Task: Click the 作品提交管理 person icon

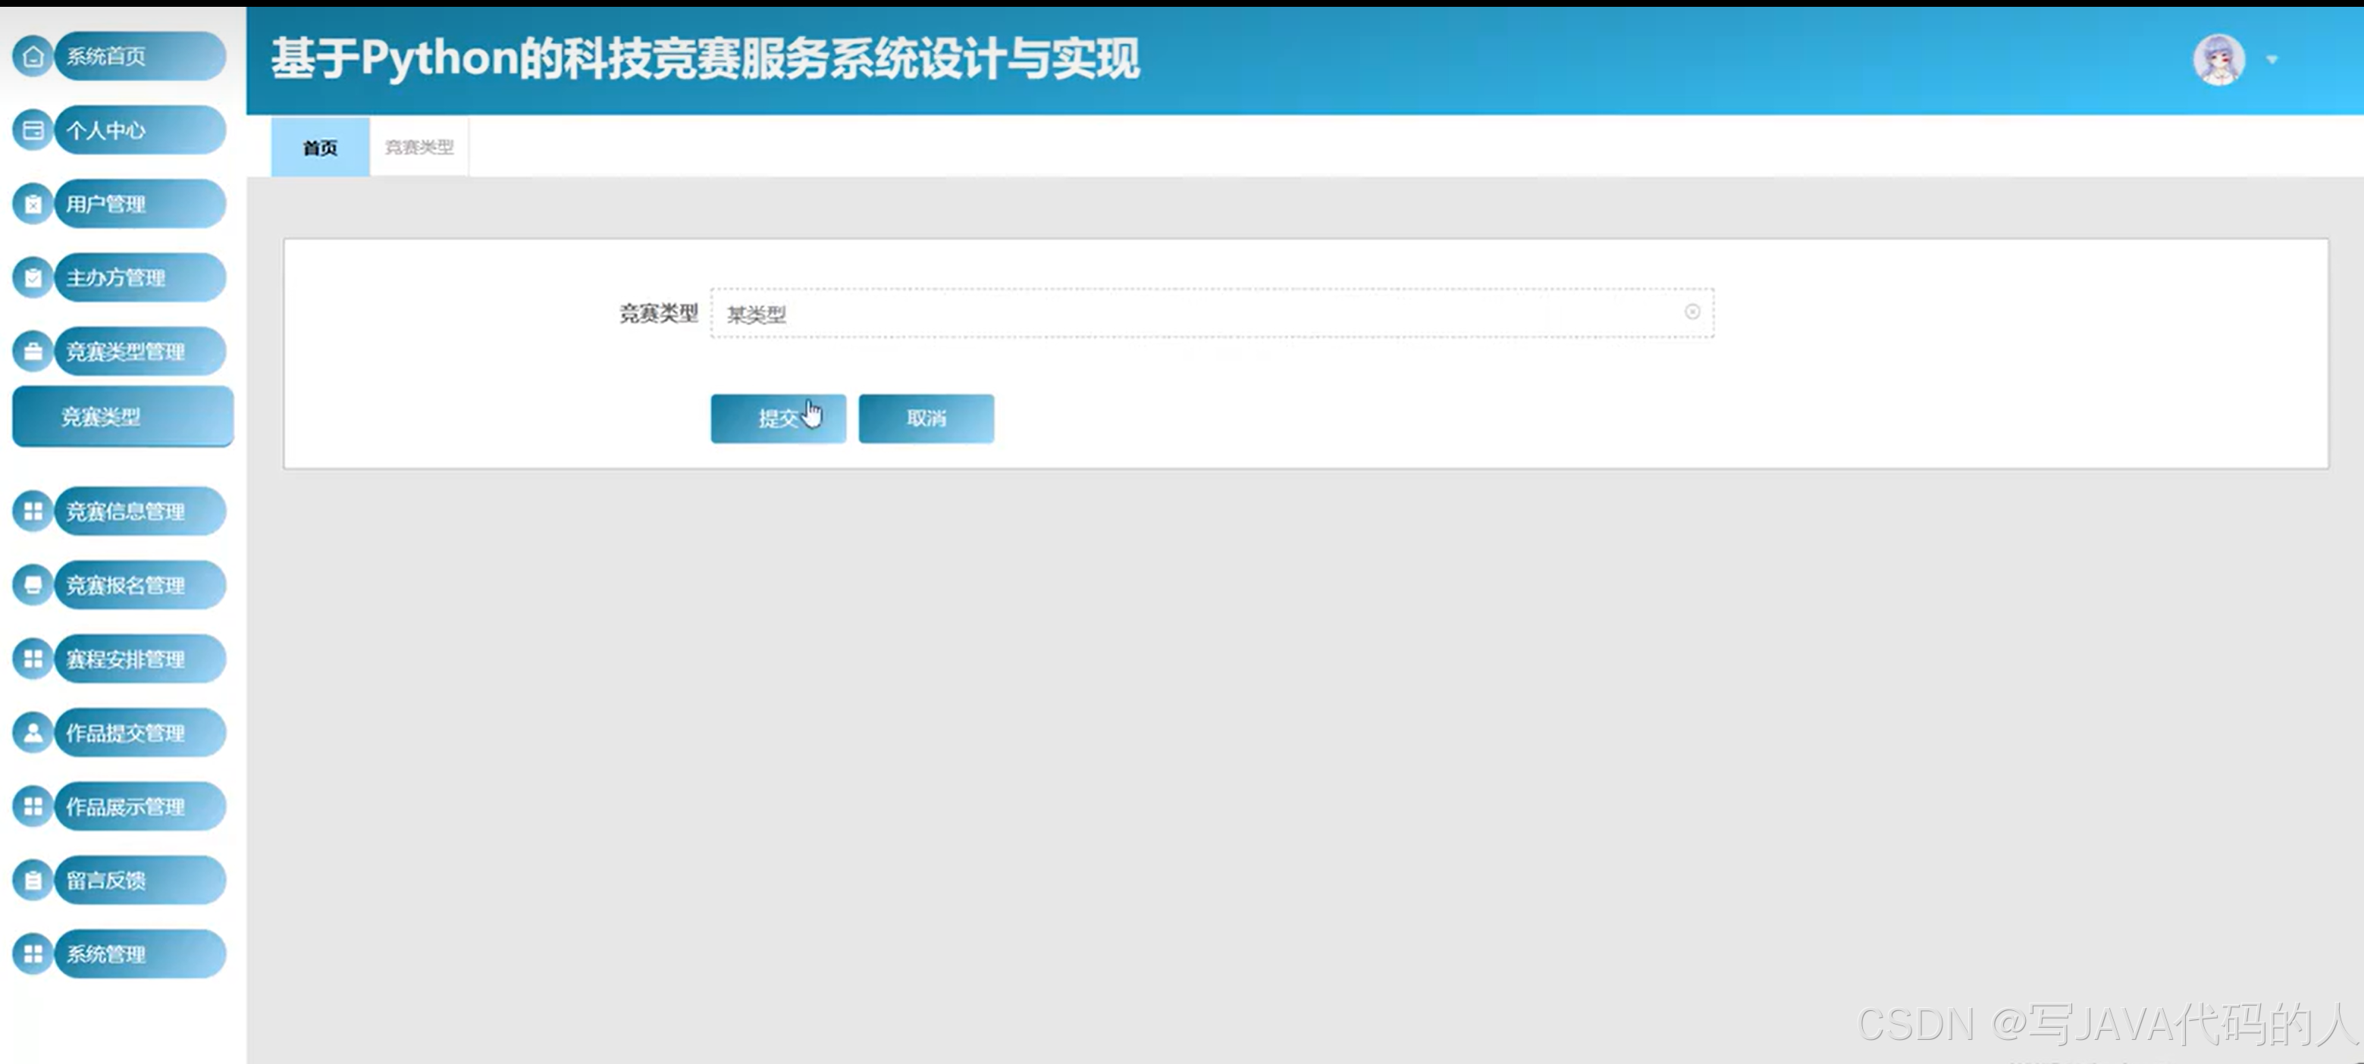Action: (33, 733)
